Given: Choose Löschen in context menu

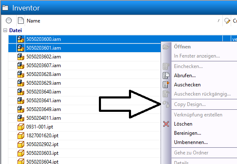Looking at the screenshot, I should point(183,124).
